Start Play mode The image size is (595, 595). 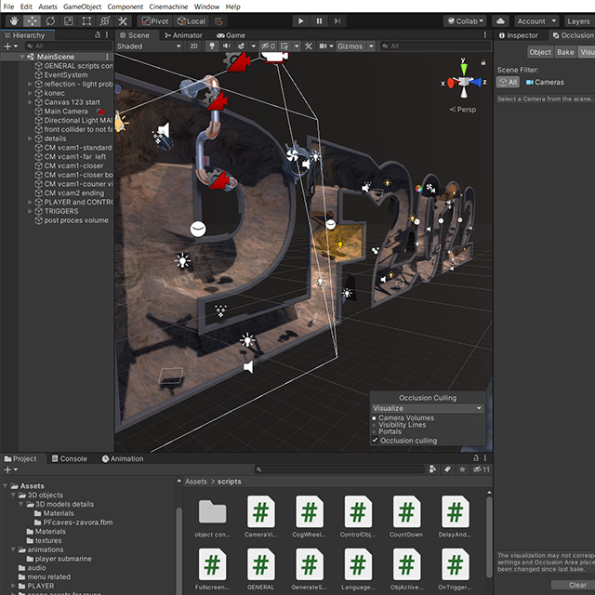click(300, 21)
